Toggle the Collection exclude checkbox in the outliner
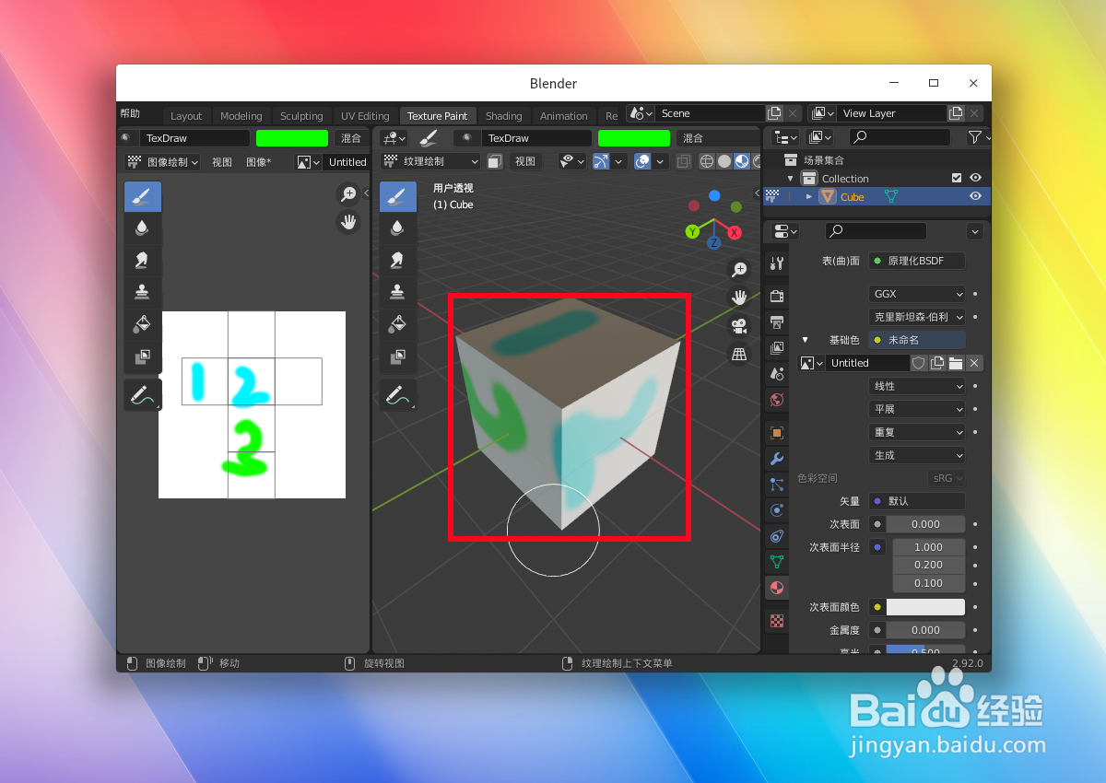Viewport: 1106px width, 783px height. [x=957, y=178]
